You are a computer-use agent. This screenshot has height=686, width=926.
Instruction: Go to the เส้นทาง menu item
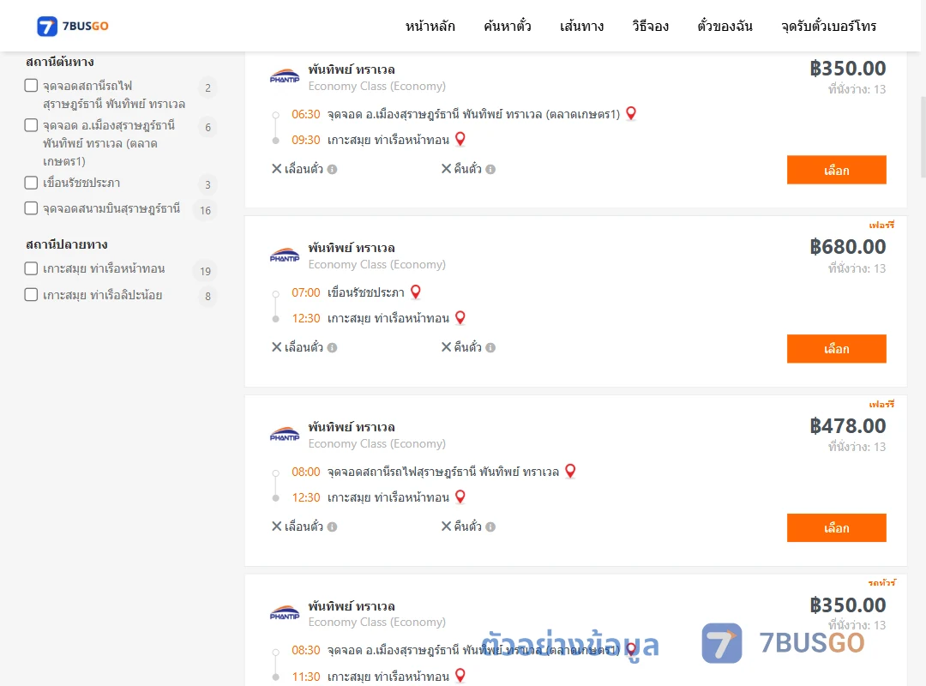(581, 26)
